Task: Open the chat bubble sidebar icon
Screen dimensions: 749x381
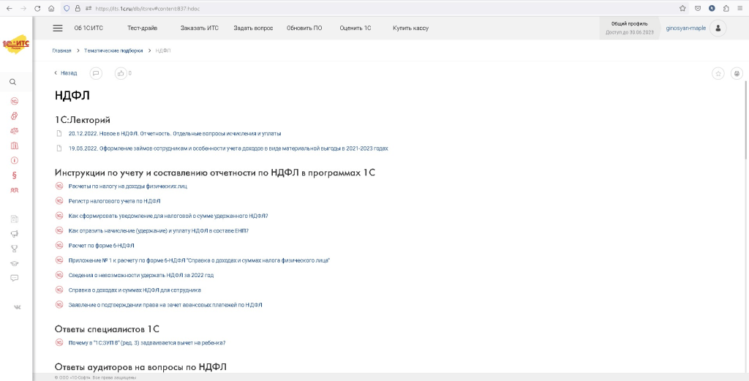Action: (x=15, y=279)
